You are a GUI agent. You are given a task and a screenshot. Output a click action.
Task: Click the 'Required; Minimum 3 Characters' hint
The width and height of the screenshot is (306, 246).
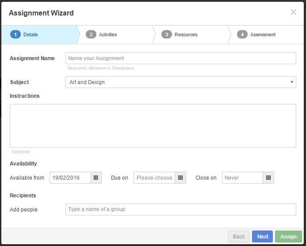point(101,68)
